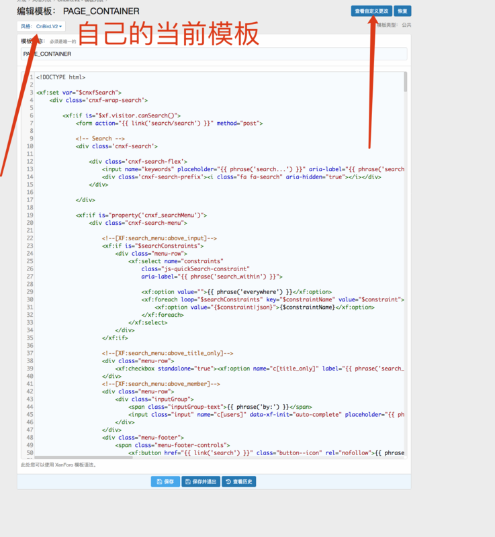The height and width of the screenshot is (537, 495).
Task: Click the div class="cnxf-search-menu" line
Action: [138, 223]
